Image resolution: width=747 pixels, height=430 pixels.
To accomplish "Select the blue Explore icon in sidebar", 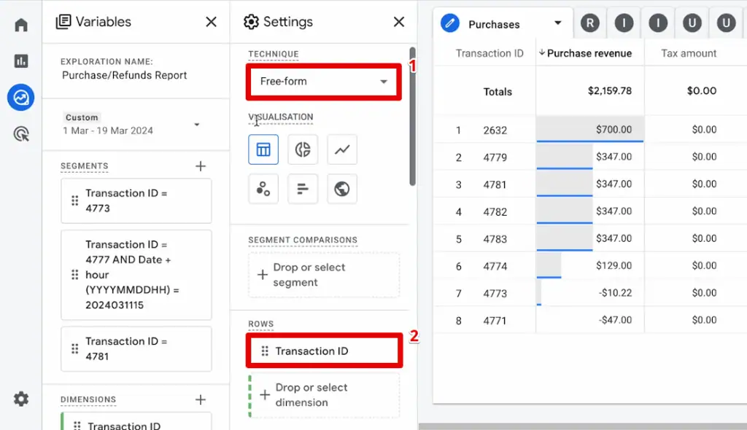I will 20,97.
